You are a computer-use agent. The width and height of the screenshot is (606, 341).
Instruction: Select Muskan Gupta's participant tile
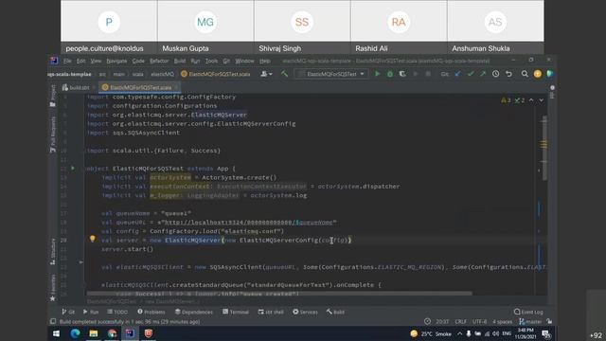(x=205, y=27)
